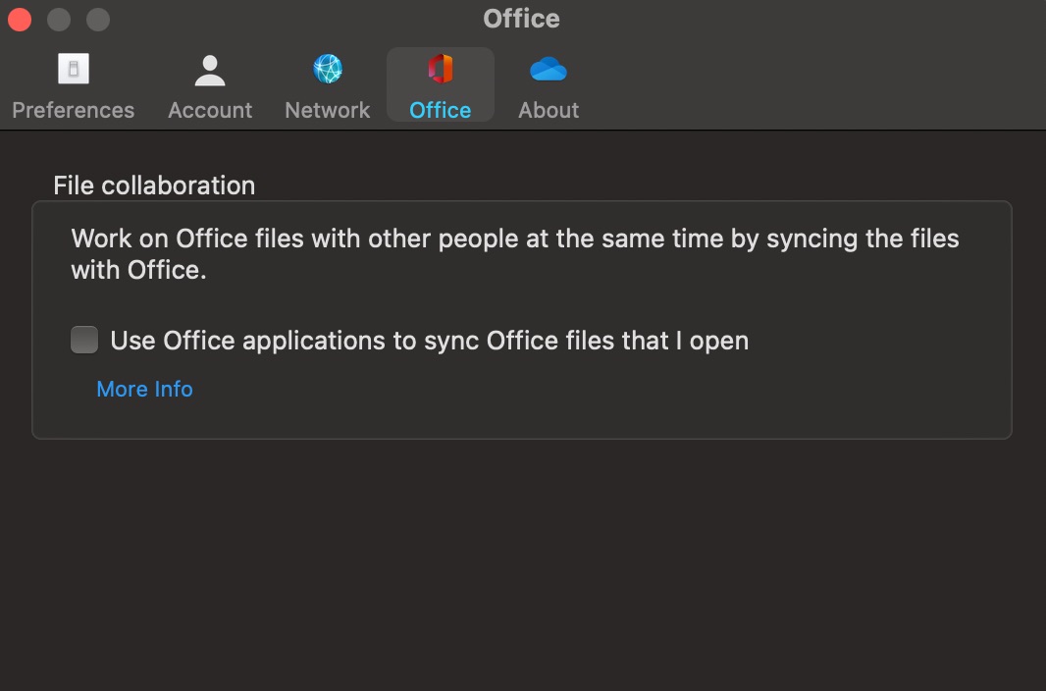
Task: Click the highlighted Office button
Action: (x=440, y=83)
